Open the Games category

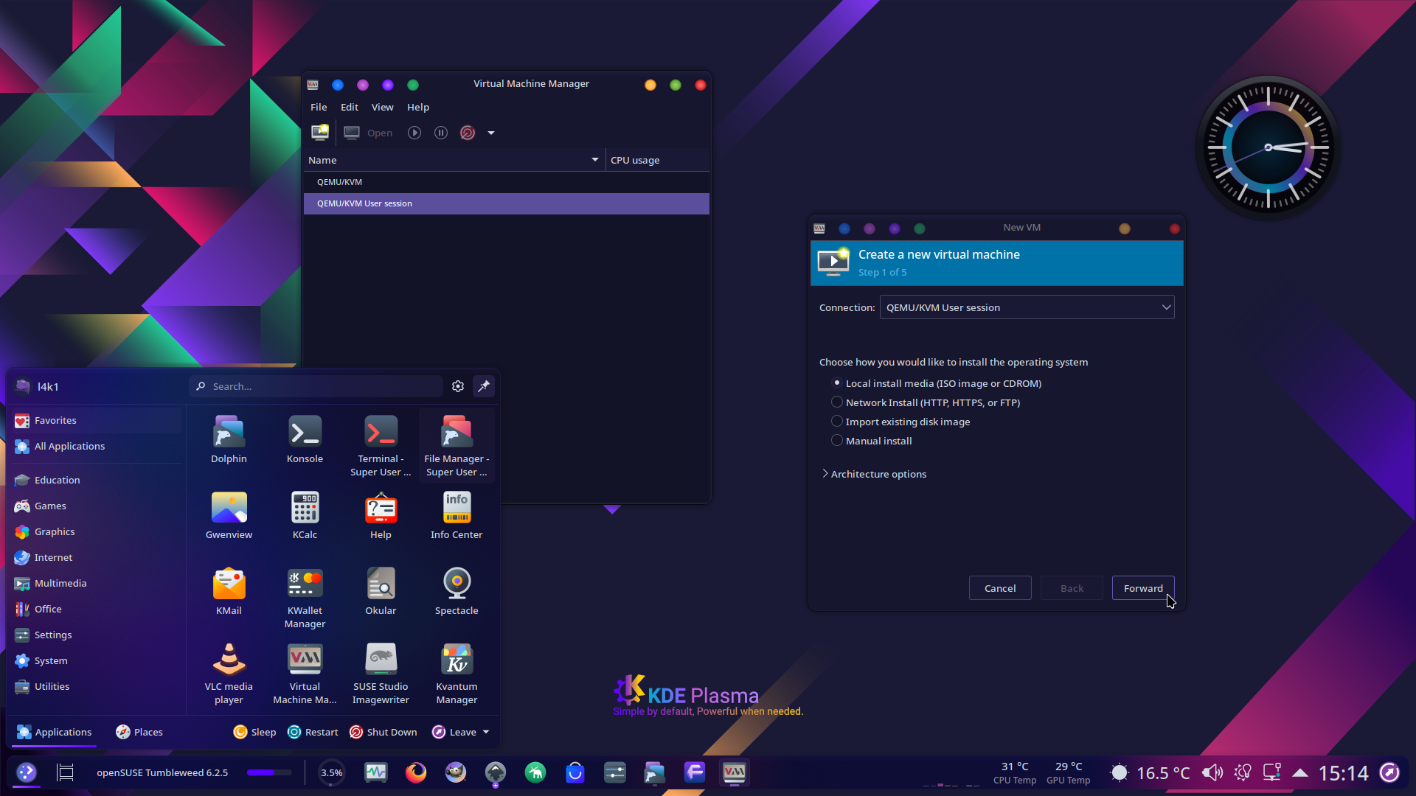(x=96, y=506)
